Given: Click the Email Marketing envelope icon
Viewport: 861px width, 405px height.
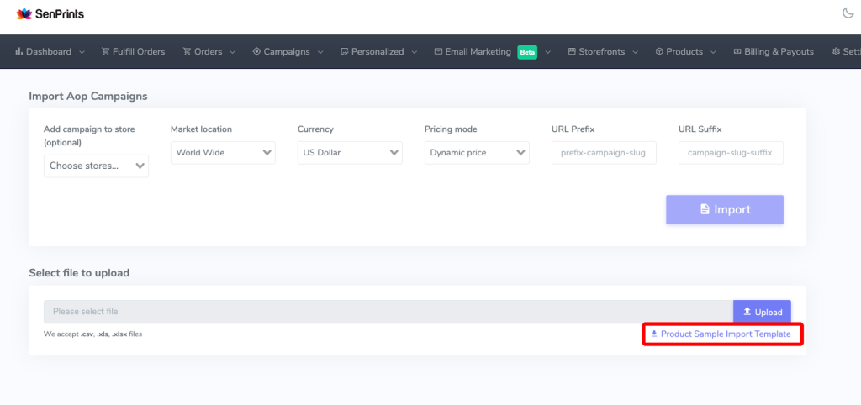Looking at the screenshot, I should click(438, 51).
